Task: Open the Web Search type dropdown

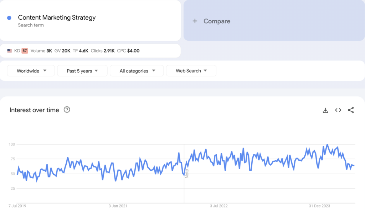Action: click(191, 71)
